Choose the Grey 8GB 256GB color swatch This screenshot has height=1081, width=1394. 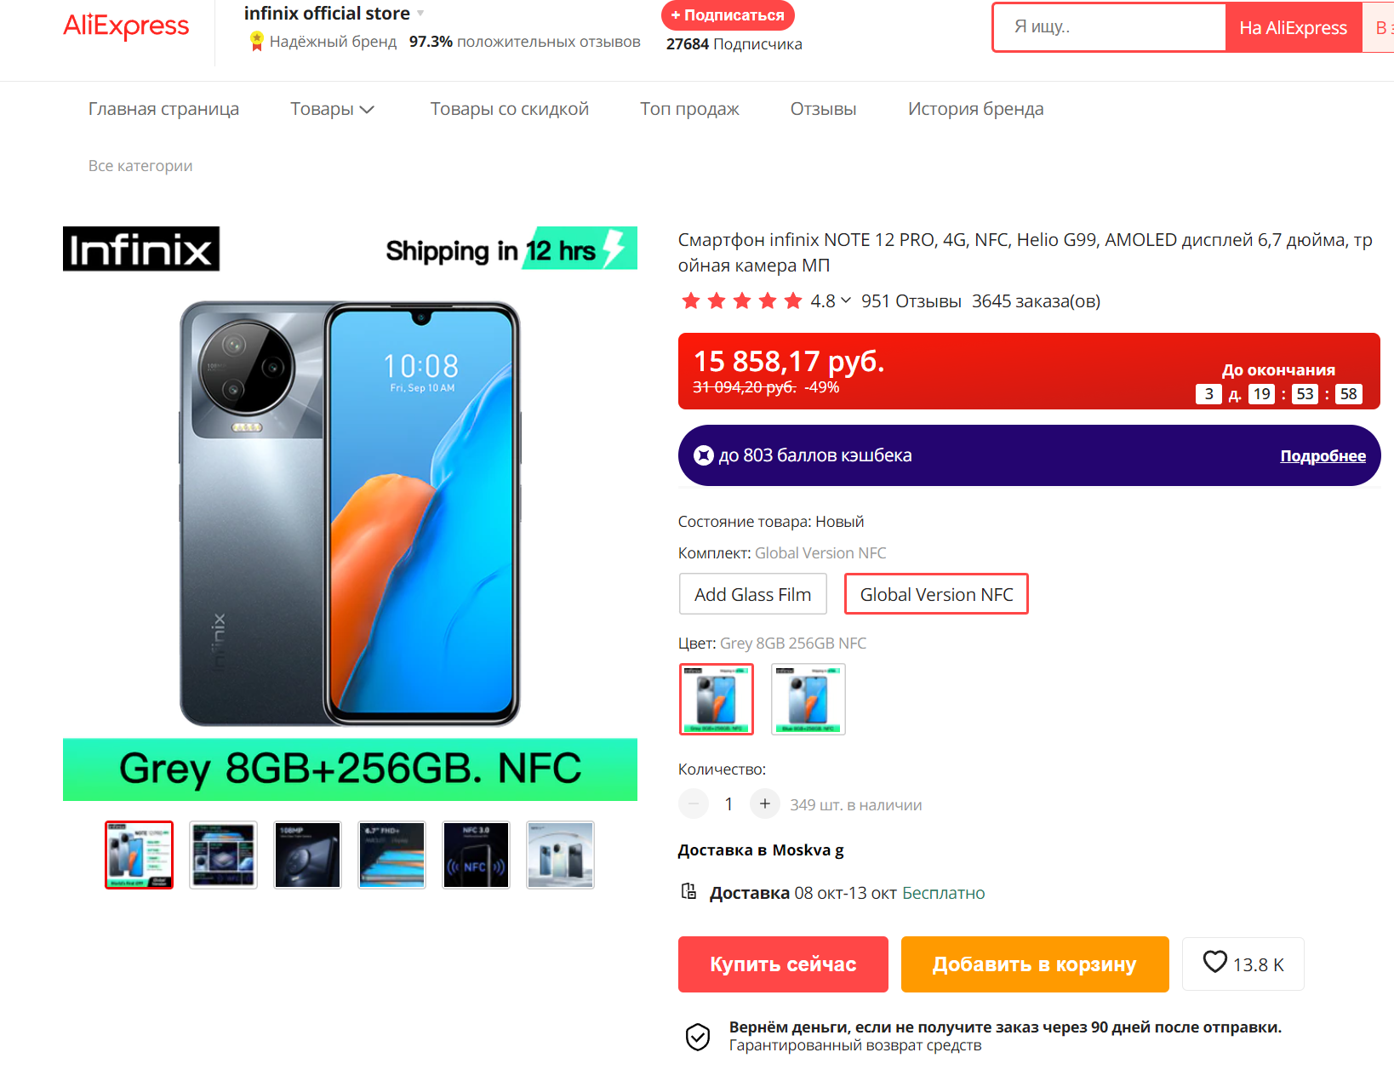pos(717,699)
